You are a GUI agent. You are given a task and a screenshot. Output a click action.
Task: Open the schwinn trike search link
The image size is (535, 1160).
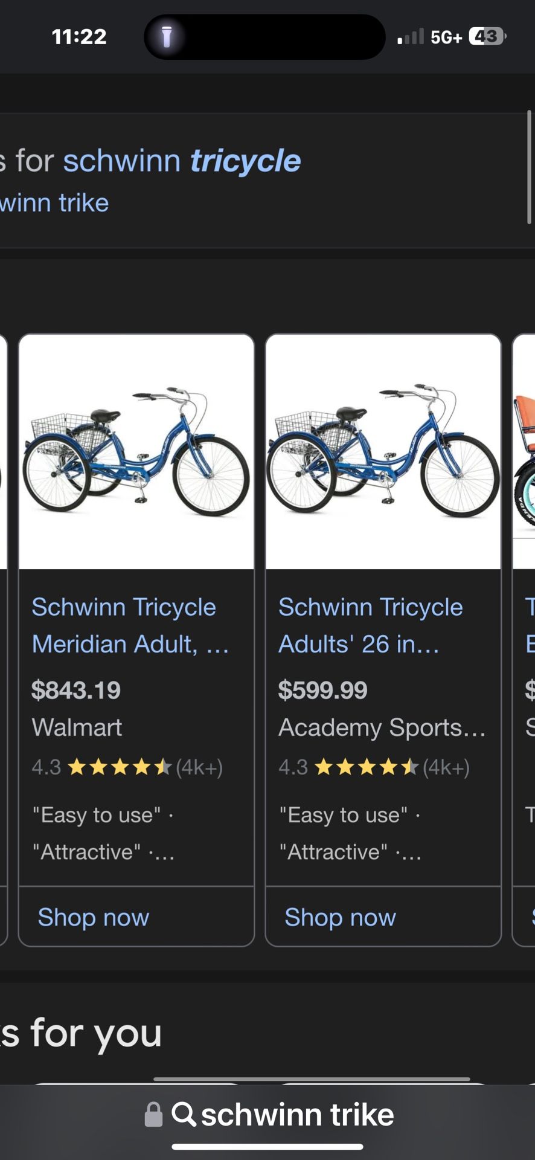coord(54,203)
